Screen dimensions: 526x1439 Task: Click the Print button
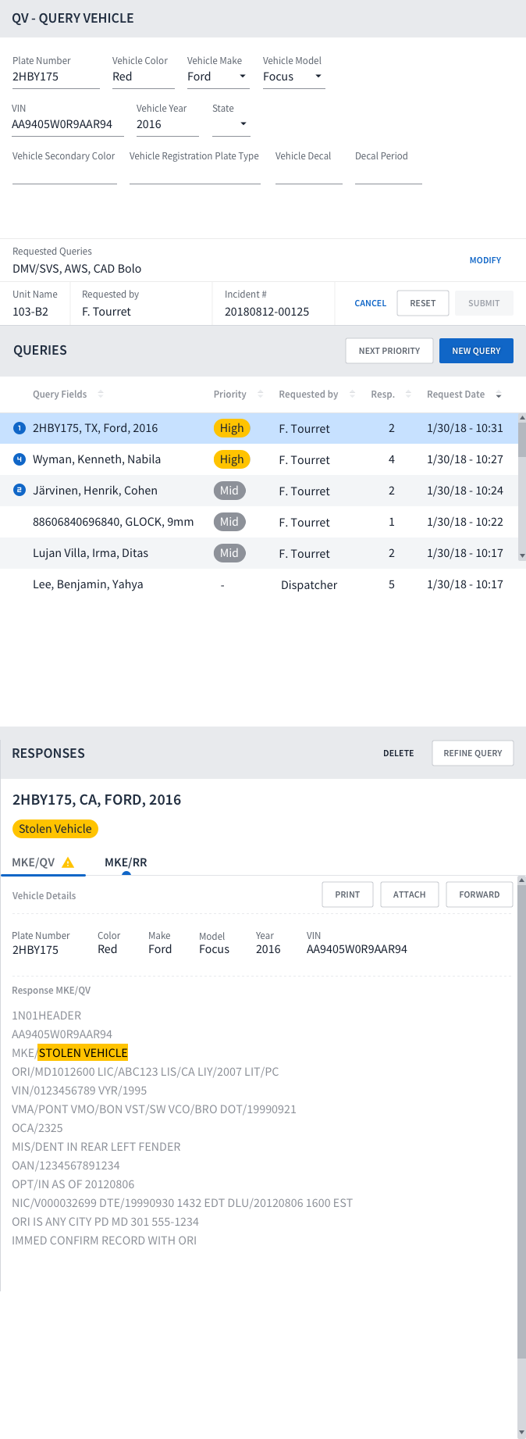(x=347, y=894)
